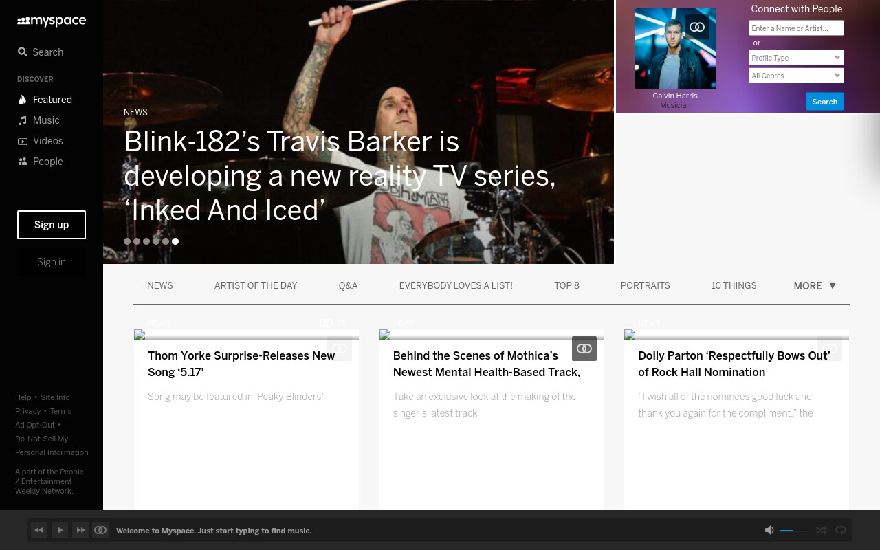The height and width of the screenshot is (550, 880).
Task: Adjust the player volume slider
Action: pos(793,531)
